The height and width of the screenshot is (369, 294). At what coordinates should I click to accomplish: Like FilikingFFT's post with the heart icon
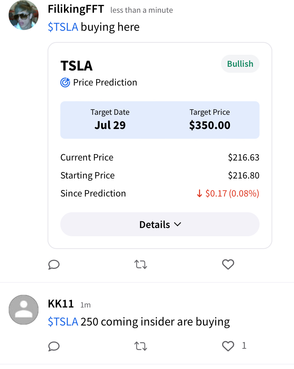pos(228,265)
